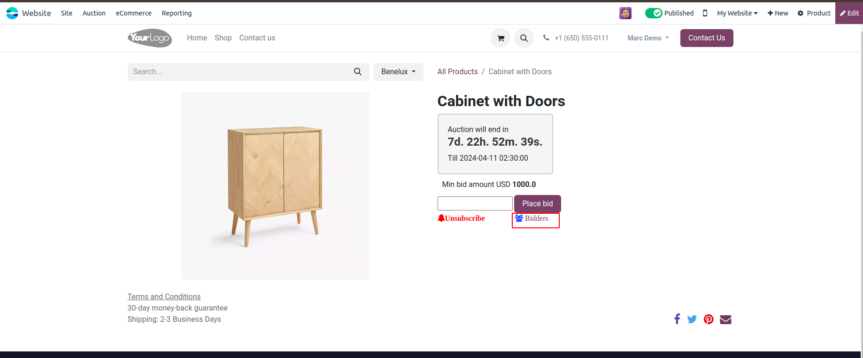The image size is (863, 358).
Task: Open the shopping cart icon
Action: (x=501, y=38)
